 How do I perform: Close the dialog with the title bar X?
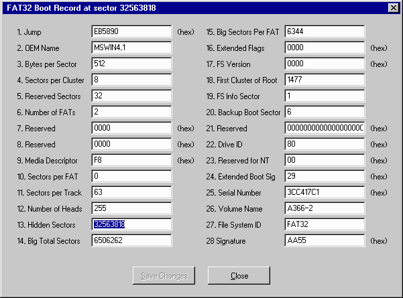(393, 7)
